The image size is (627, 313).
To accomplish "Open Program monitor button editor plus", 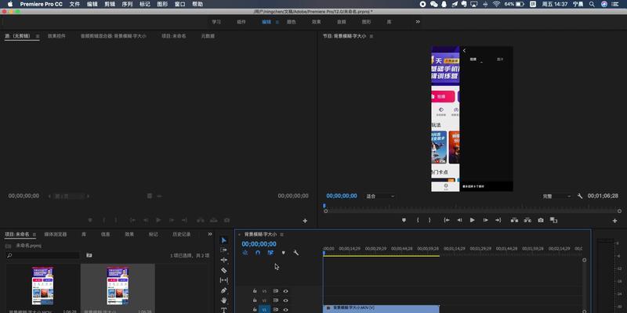I will coord(614,221).
